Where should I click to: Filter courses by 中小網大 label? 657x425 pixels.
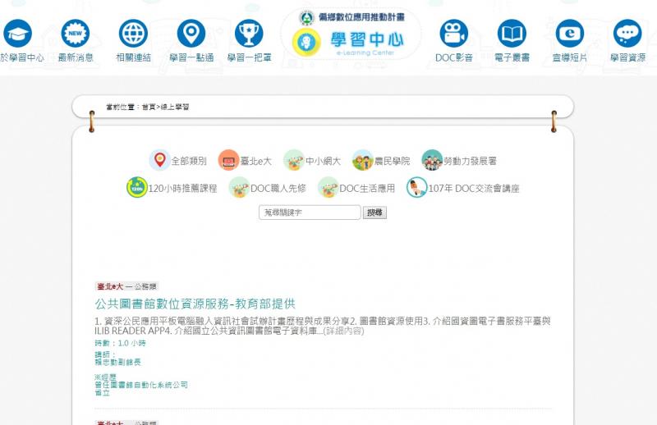[323, 161]
